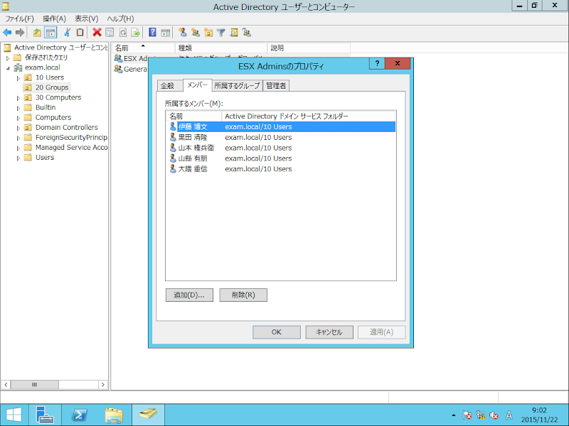Click the 削除(R) button
569x426 pixels.
coord(243,295)
